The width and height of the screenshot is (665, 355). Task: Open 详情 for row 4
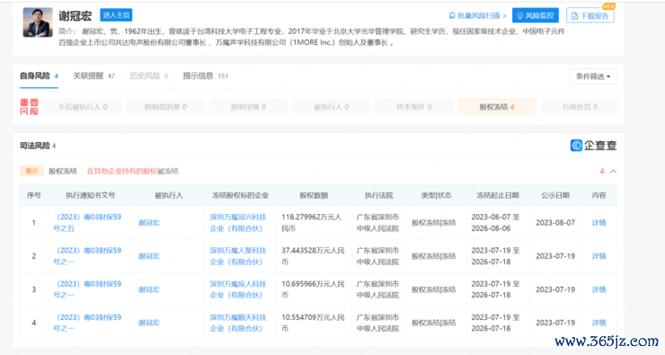pyautogui.click(x=598, y=323)
